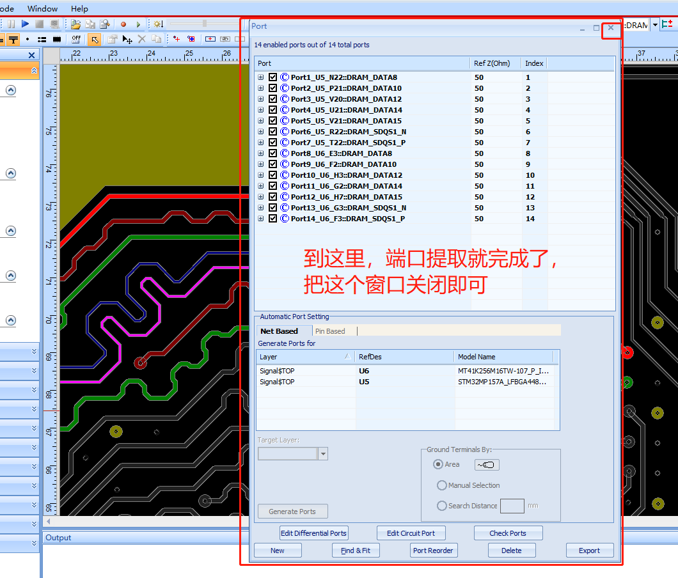Click the small green play arrow
678x578 pixels.
(138, 25)
